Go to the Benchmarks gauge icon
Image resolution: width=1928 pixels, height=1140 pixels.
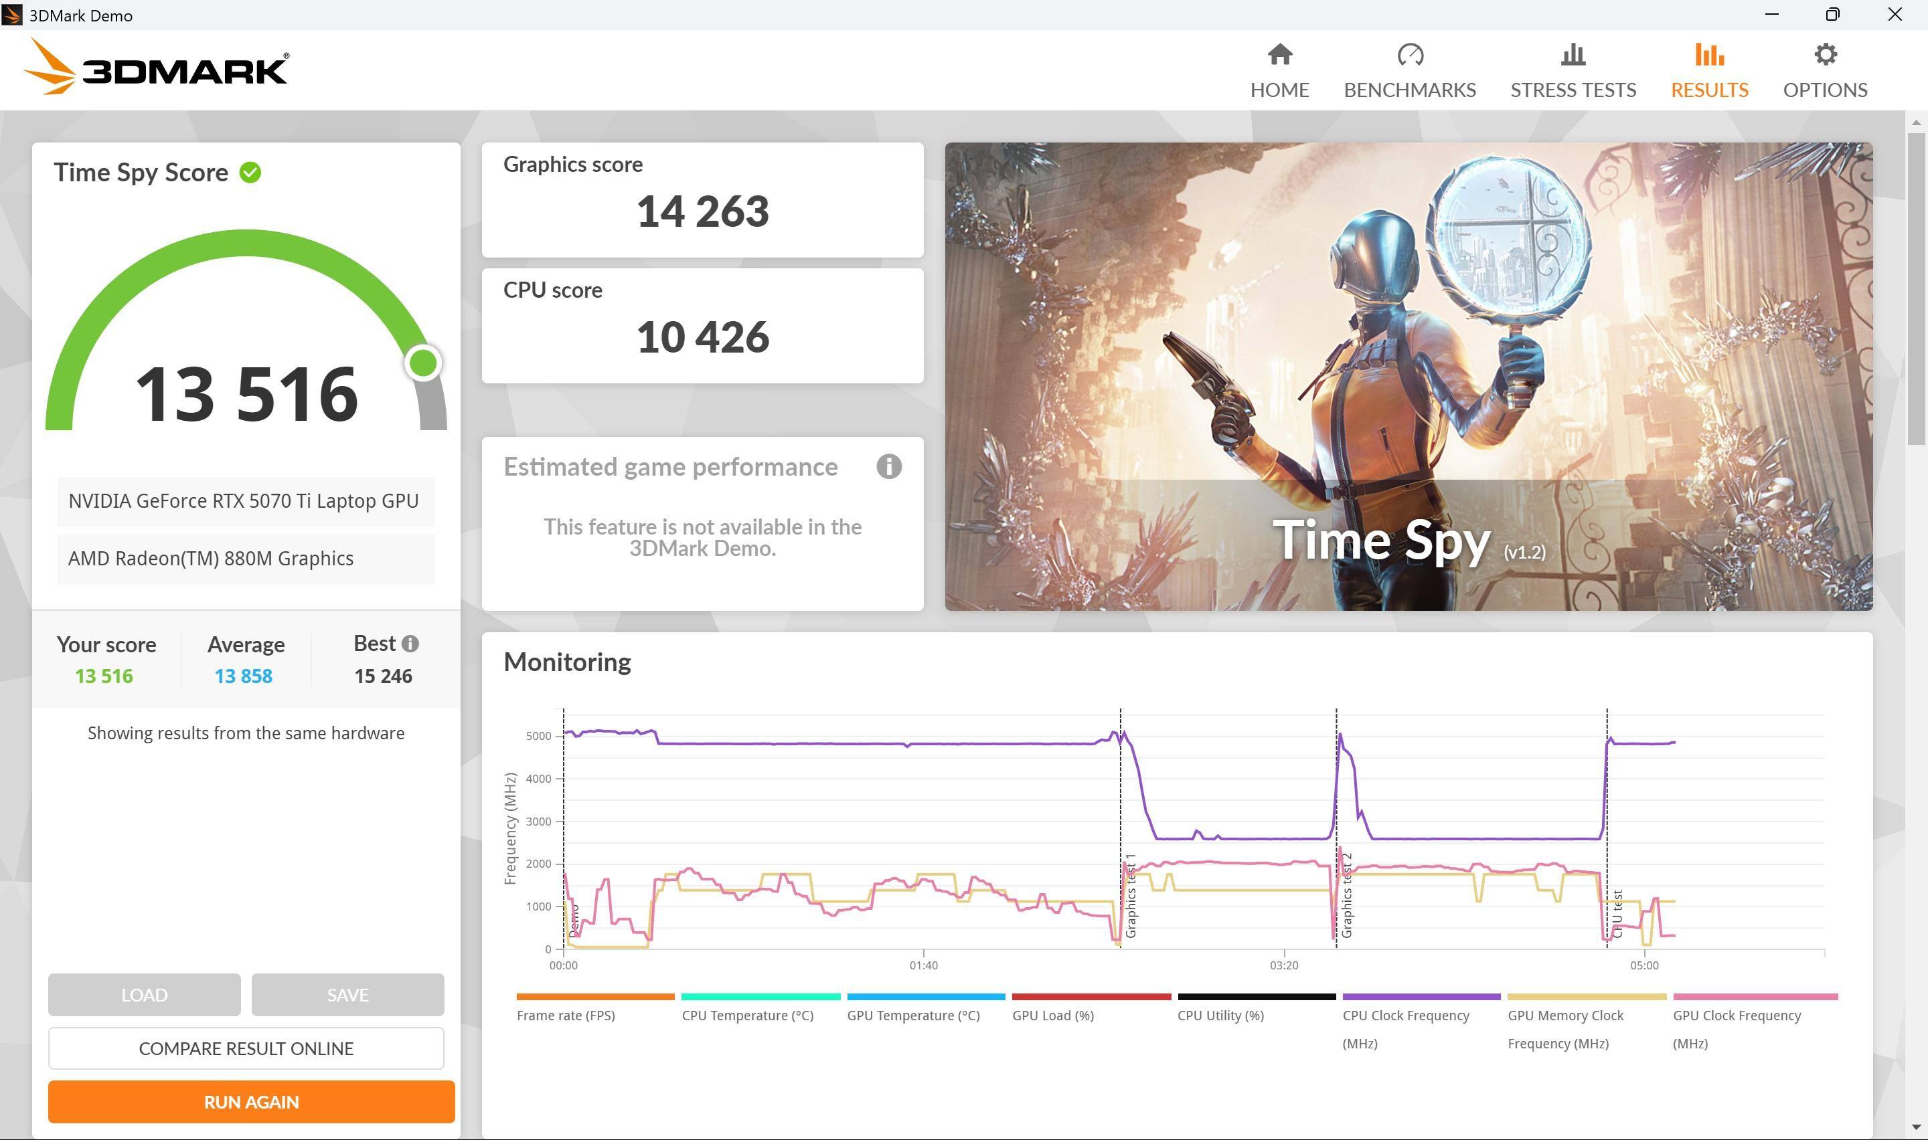pyautogui.click(x=1409, y=55)
